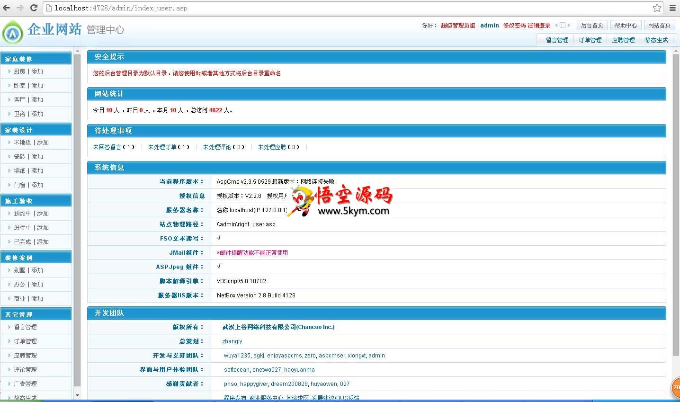The height and width of the screenshot is (402, 680).
Task: Open 厨房 in the sidebar
Action: (x=19, y=71)
